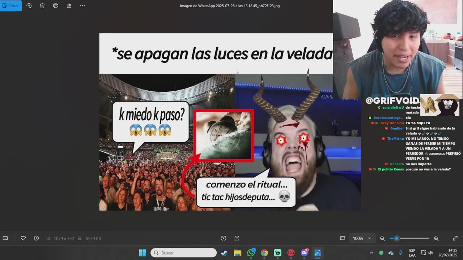Open the 100% zoom level dropdown
Image resolution: width=463 pixels, height=260 pixels.
pos(362,238)
